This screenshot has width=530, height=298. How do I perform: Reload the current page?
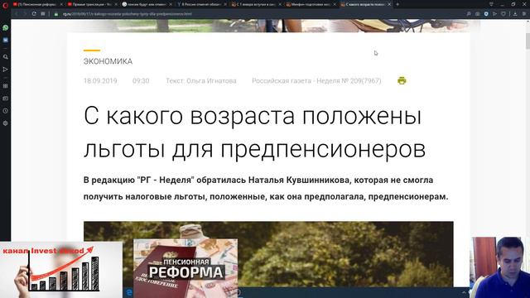[34, 14]
